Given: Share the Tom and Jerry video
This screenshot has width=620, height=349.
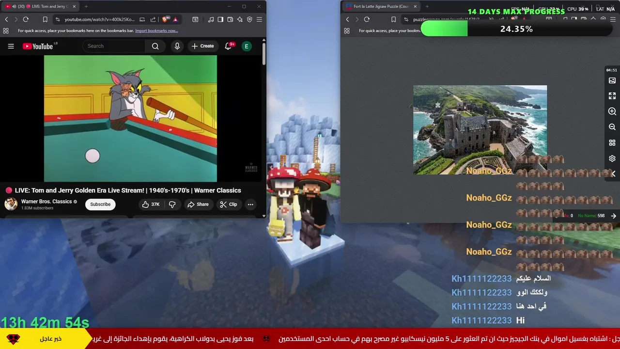Looking at the screenshot, I should click(198, 204).
